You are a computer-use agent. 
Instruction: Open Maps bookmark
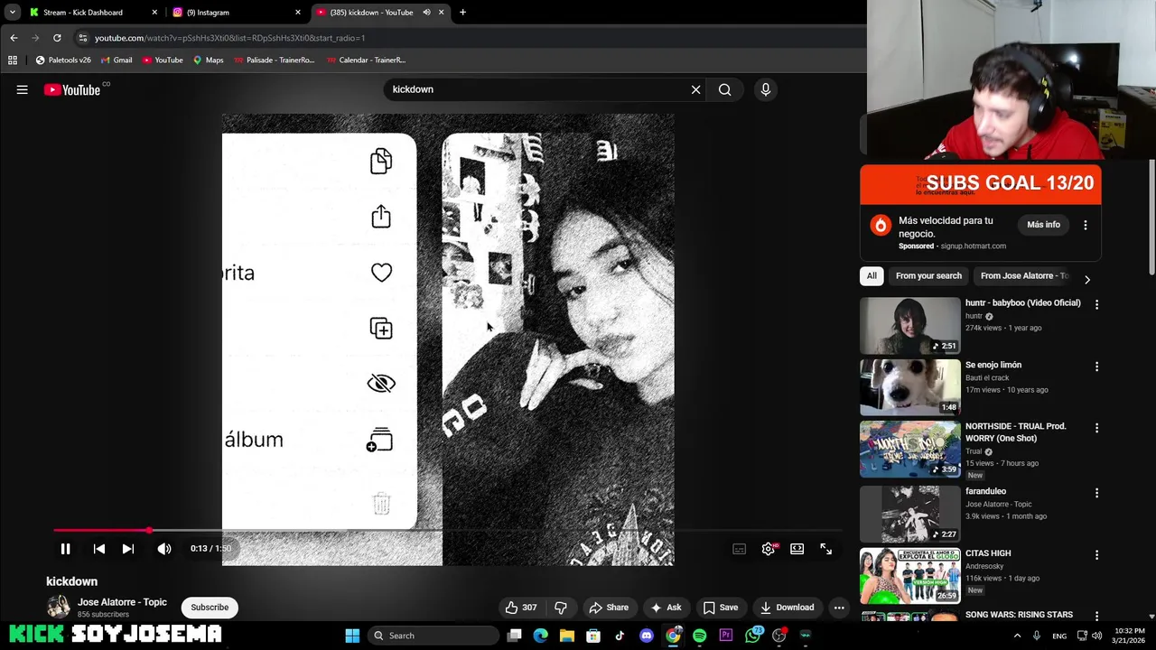208,60
